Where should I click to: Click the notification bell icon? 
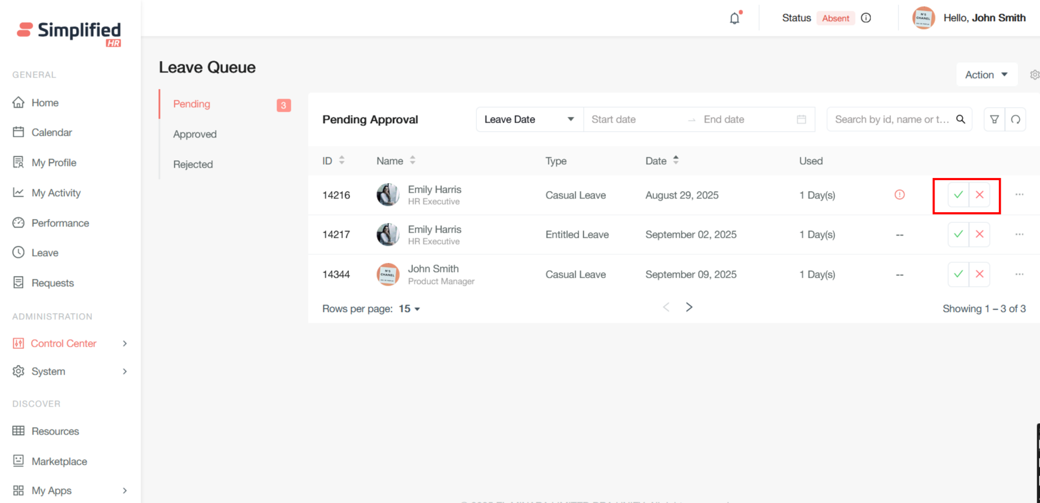tap(734, 18)
